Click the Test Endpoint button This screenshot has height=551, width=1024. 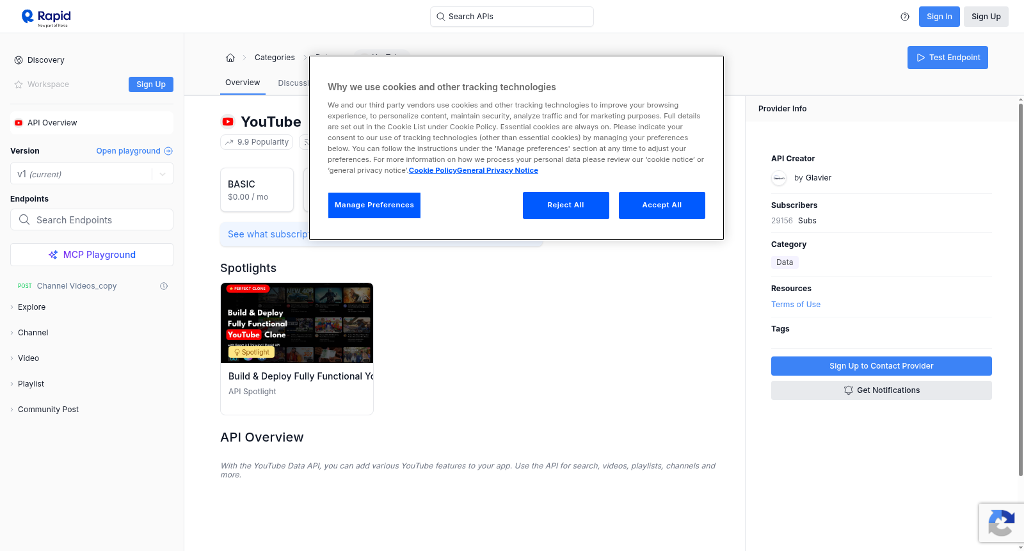[948, 58]
